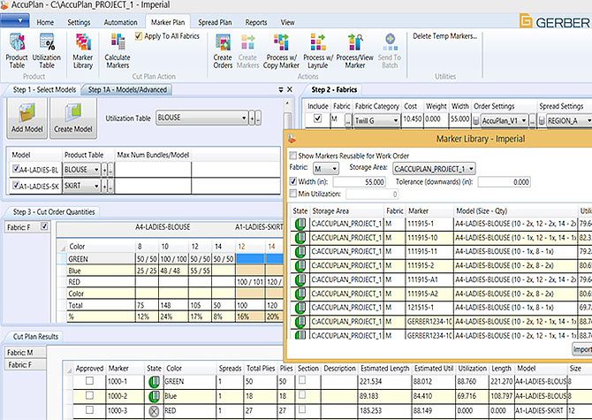
Task: Click save icon beside REGION_A spread setting
Action: [x=543, y=121]
